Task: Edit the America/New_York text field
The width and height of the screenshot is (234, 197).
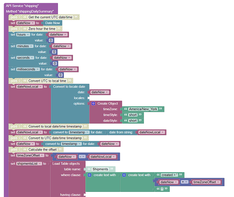Action: 143,109
